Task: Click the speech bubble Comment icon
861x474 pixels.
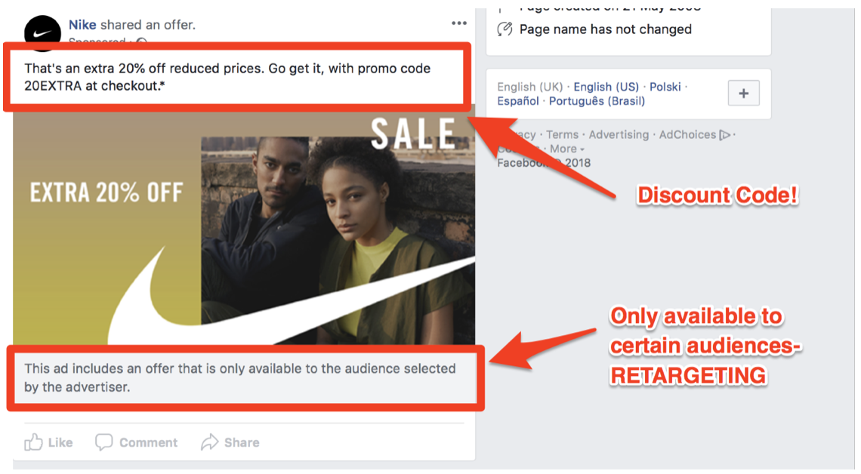Action: point(103,442)
